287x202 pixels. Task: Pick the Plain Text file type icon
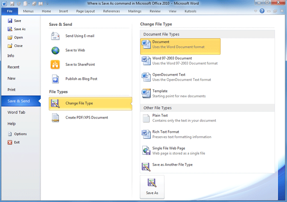pyautogui.click(x=146, y=118)
